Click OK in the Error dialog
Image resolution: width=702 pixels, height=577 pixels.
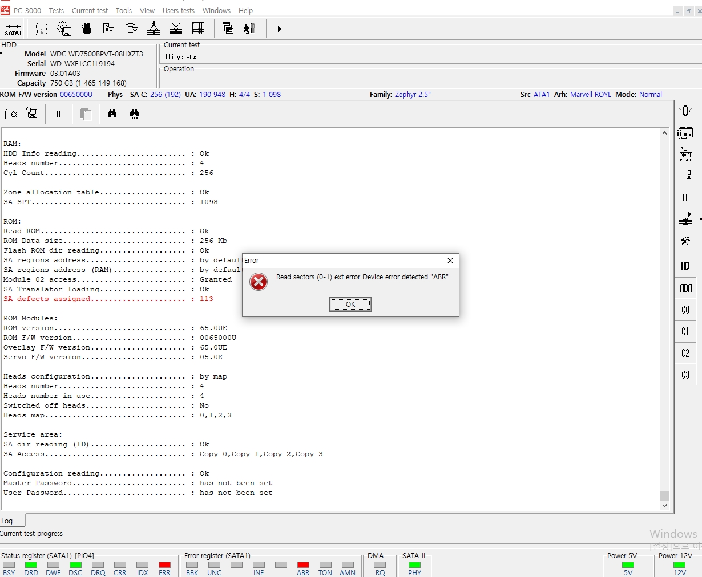coord(350,304)
